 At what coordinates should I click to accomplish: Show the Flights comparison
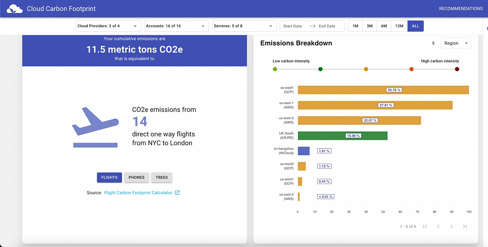coord(109,178)
